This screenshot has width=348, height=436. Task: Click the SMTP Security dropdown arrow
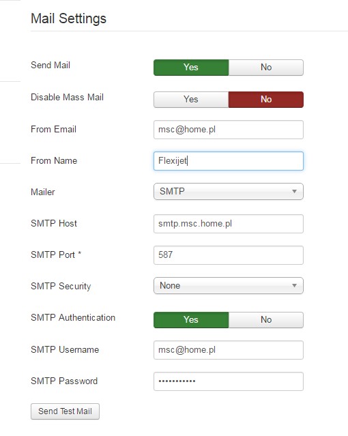[x=294, y=286]
